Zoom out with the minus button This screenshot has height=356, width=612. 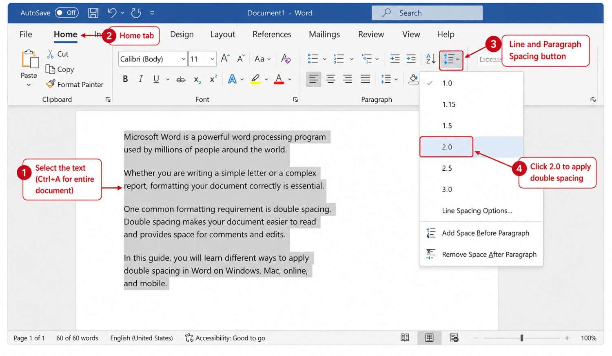point(476,338)
